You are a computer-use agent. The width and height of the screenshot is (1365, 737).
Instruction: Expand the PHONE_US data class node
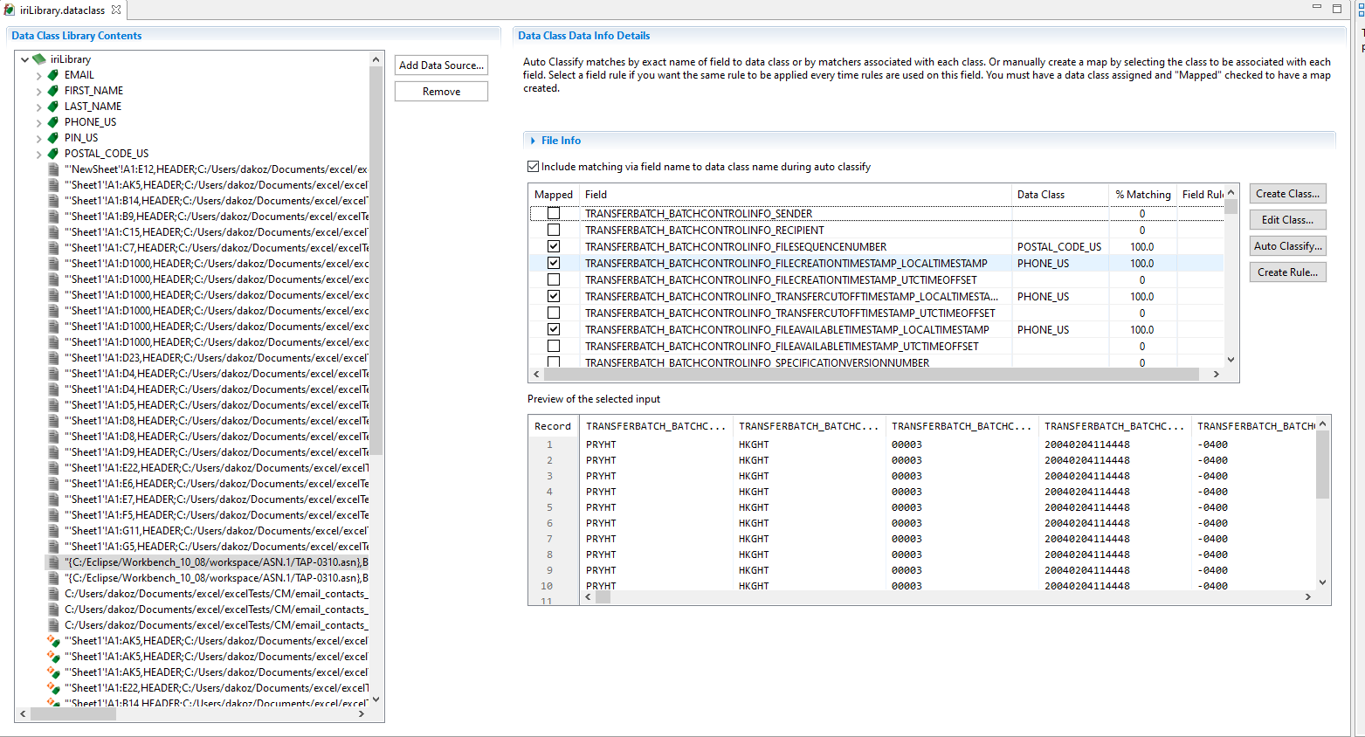(x=38, y=123)
